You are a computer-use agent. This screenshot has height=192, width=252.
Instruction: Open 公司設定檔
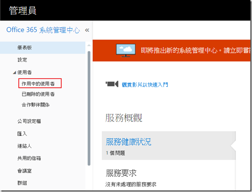29,121
